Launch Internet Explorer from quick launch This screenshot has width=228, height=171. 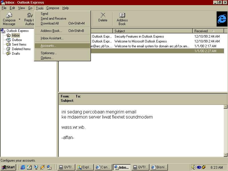(23, 167)
